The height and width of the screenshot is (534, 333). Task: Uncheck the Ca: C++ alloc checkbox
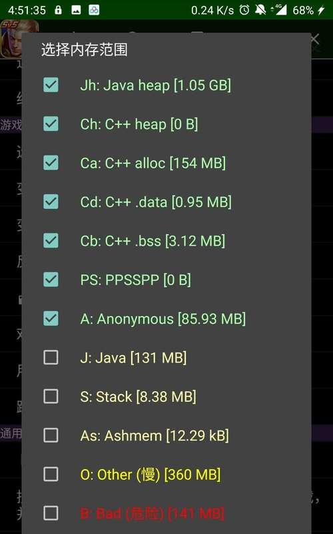click(51, 162)
